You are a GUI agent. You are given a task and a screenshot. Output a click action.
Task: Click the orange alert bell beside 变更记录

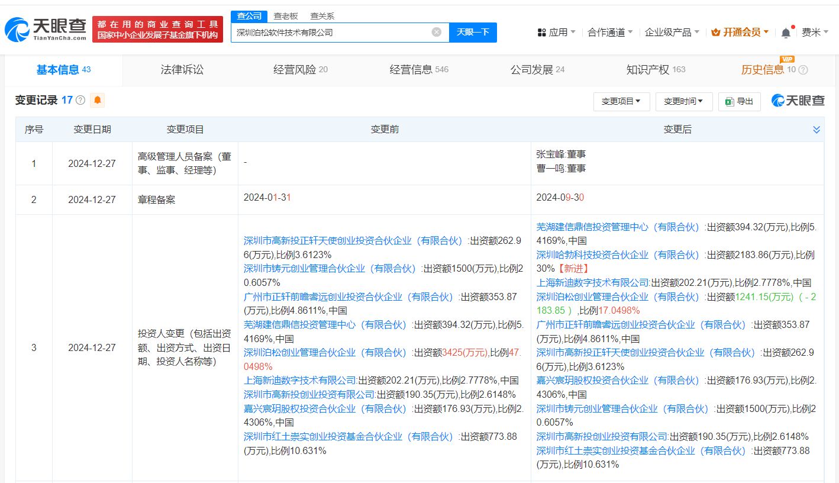[x=98, y=100]
